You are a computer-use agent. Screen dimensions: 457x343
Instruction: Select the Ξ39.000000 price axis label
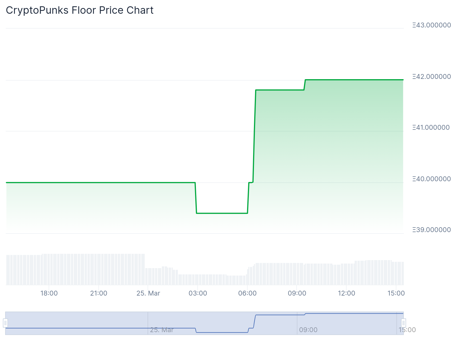coord(432,230)
